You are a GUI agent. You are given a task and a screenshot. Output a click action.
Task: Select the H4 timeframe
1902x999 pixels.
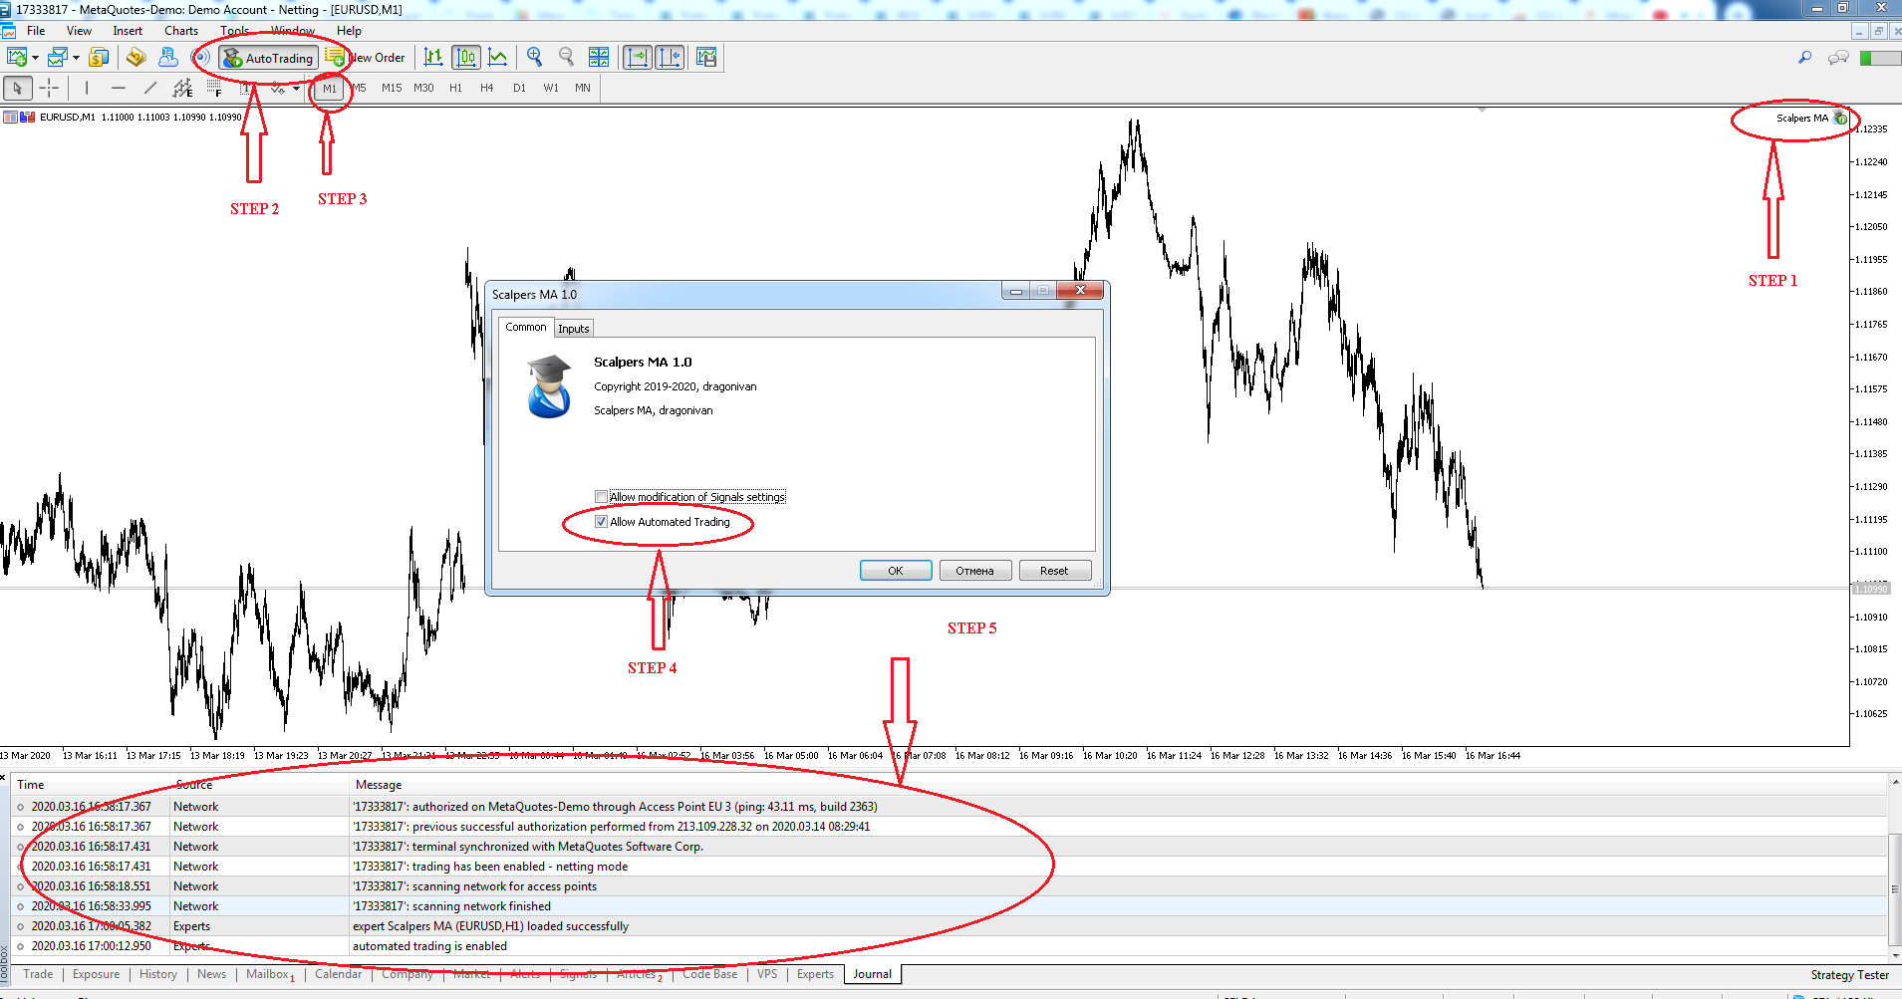(x=487, y=89)
